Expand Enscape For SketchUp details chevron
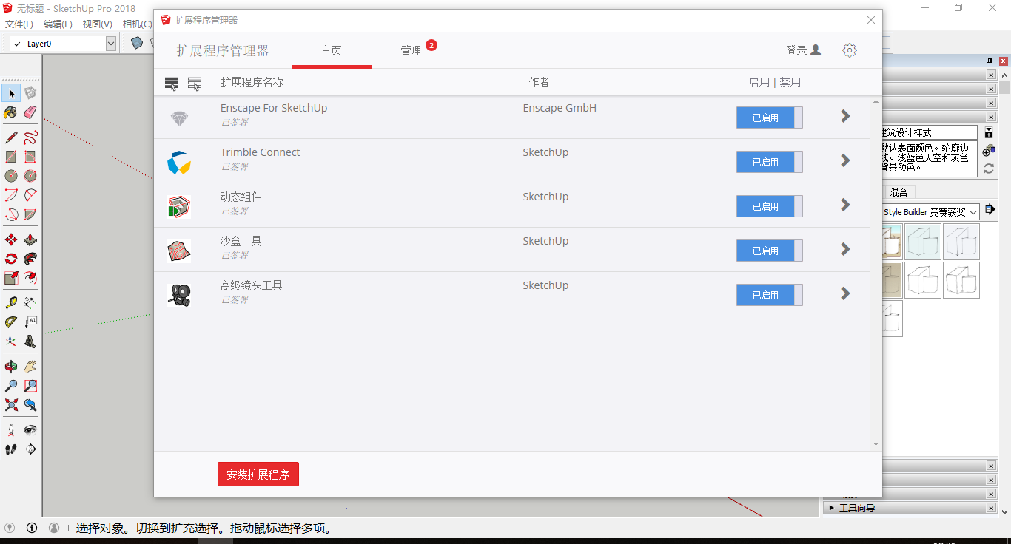This screenshot has height=544, width=1011. [845, 116]
